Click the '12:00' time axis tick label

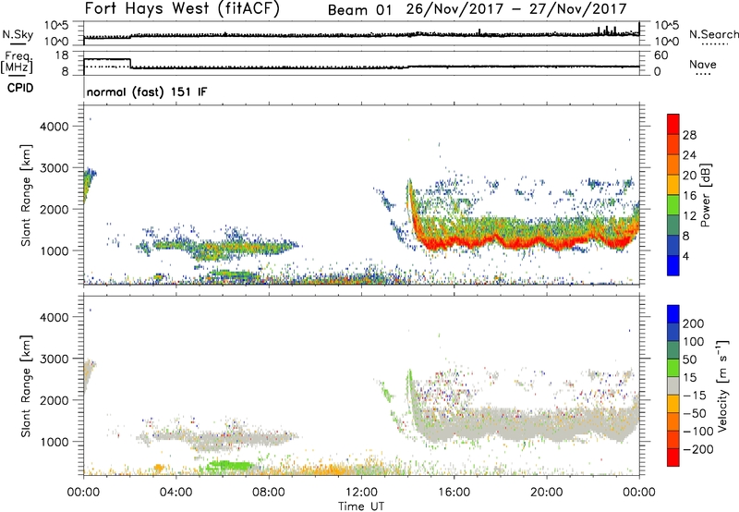(361, 493)
